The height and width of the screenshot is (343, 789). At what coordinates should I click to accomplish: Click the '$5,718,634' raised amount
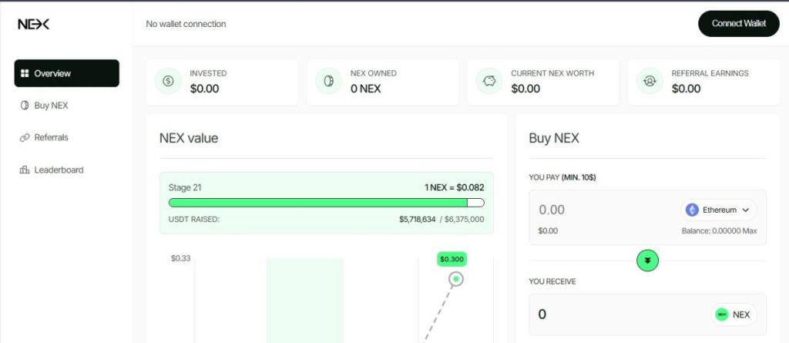coord(417,219)
